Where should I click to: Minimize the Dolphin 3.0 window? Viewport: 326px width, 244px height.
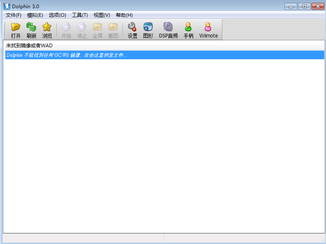(291, 7)
